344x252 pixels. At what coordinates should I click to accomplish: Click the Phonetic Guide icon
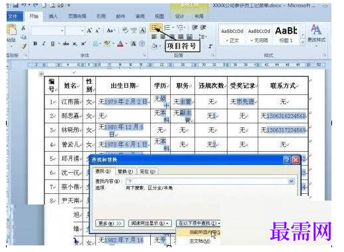[x=134, y=30]
